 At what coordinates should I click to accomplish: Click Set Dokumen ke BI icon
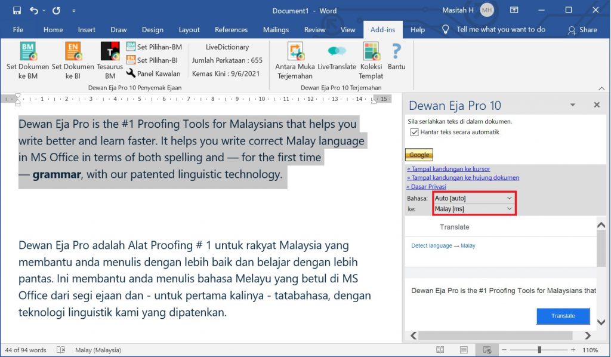pyautogui.click(x=73, y=51)
